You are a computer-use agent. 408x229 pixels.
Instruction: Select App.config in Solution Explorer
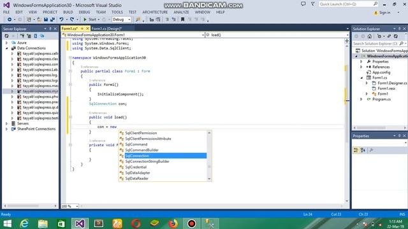tap(381, 73)
